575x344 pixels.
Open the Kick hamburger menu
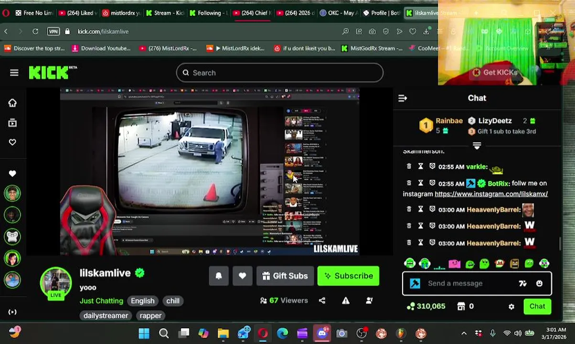[x=14, y=73]
